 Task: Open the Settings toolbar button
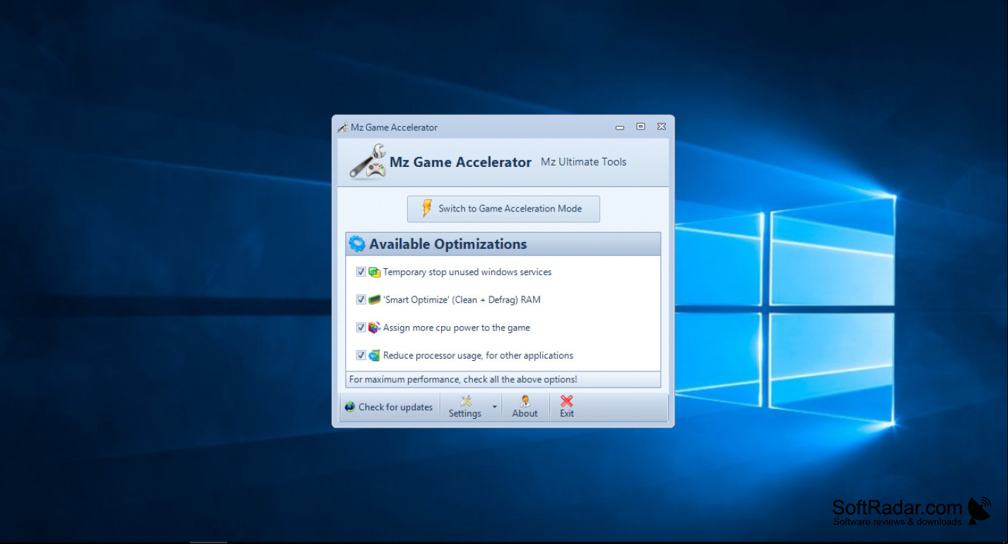click(465, 407)
